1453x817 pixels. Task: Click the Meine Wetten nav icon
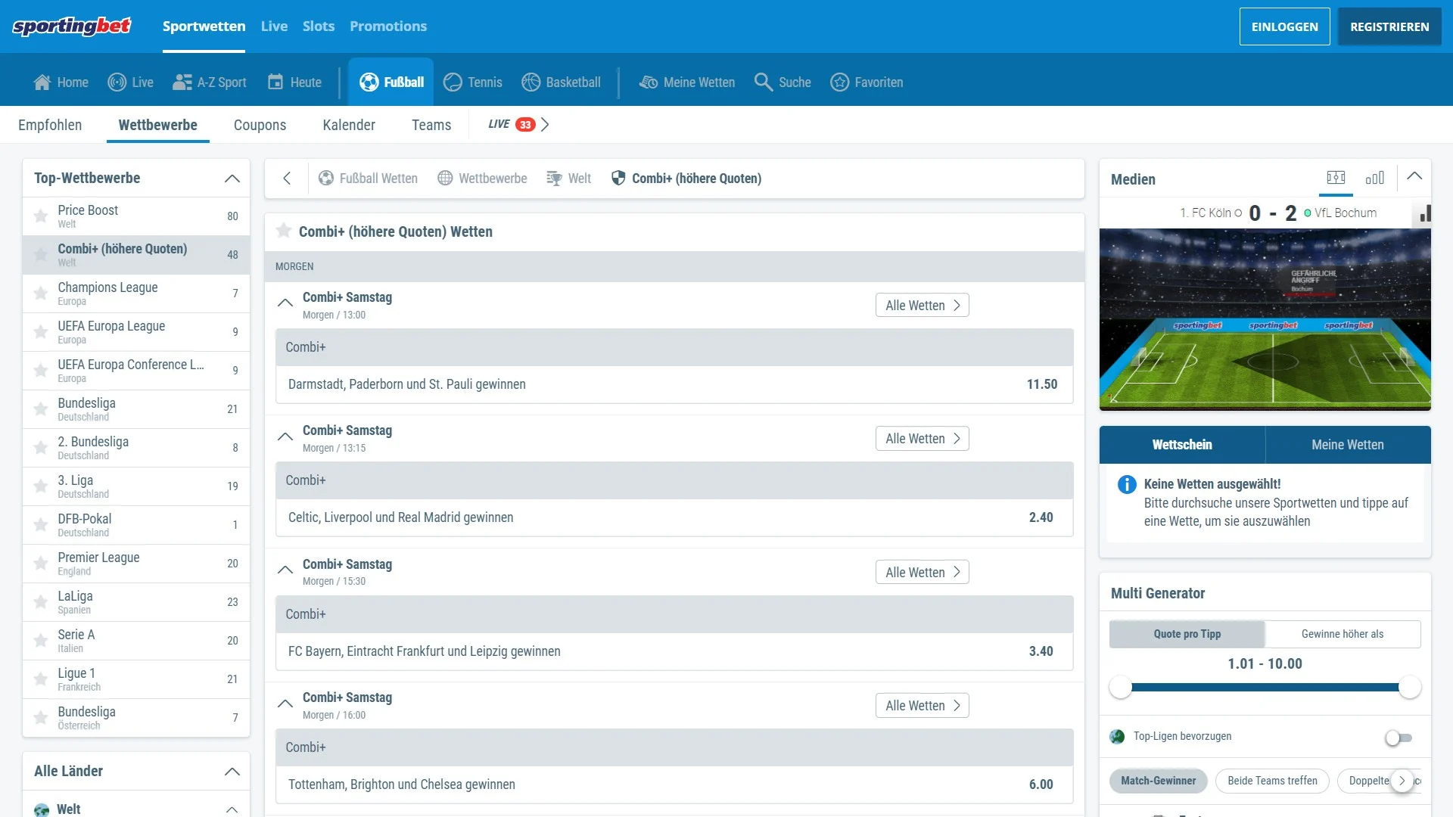[x=649, y=82]
